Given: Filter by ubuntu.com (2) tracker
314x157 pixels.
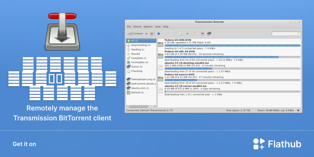Looking at the screenshot, I should pos(141,88).
